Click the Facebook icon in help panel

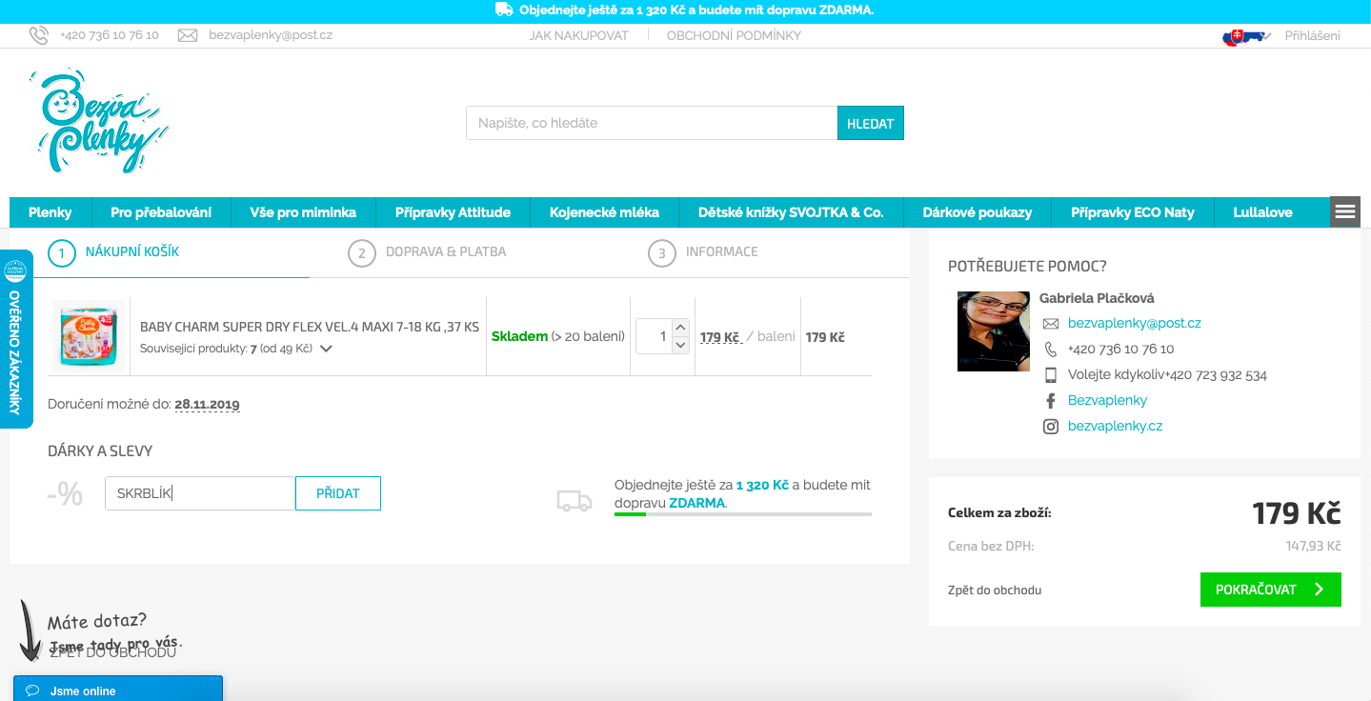pos(1051,401)
